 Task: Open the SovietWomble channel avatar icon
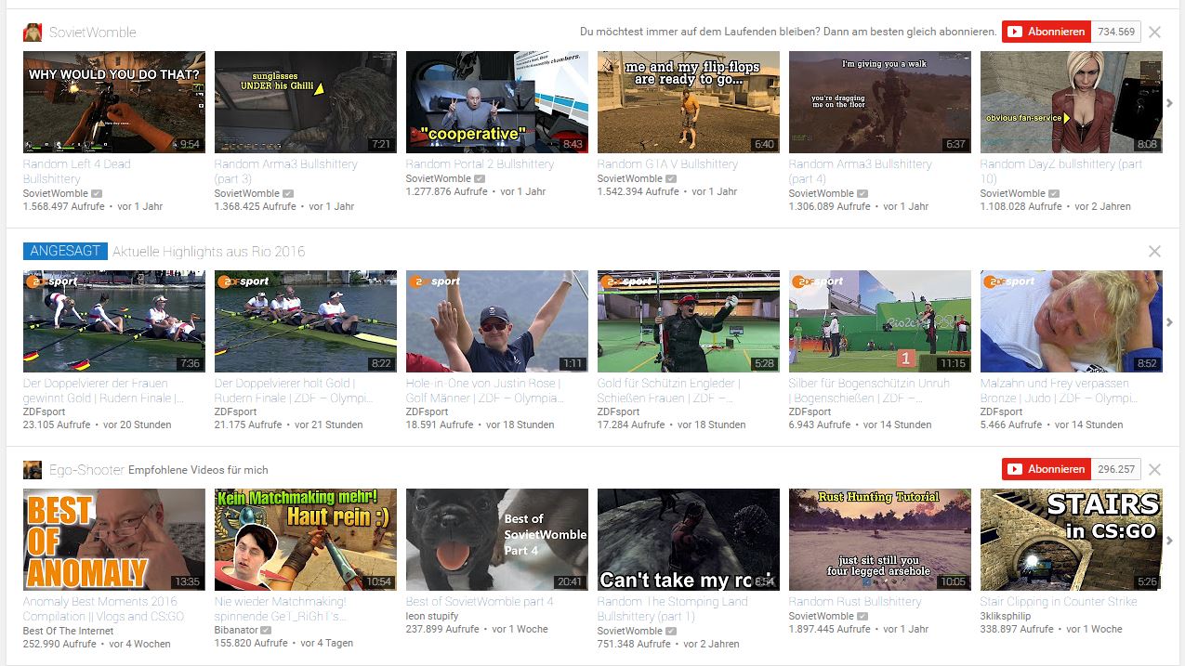(x=33, y=33)
